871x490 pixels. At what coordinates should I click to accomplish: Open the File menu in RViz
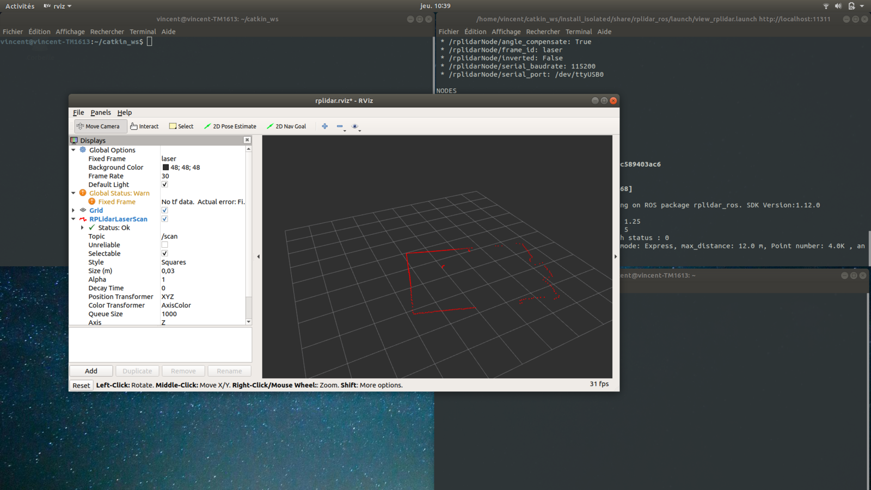click(x=78, y=113)
